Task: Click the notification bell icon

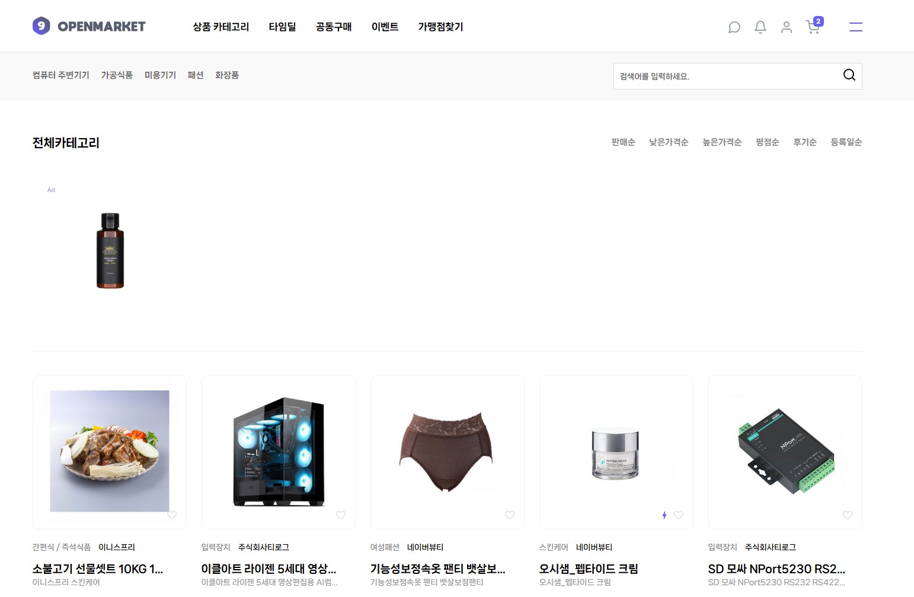Action: [x=760, y=27]
